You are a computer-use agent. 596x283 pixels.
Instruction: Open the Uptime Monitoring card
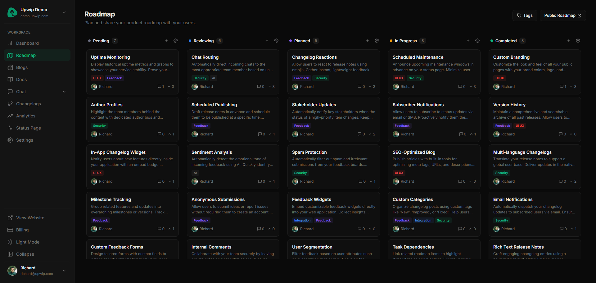(133, 72)
